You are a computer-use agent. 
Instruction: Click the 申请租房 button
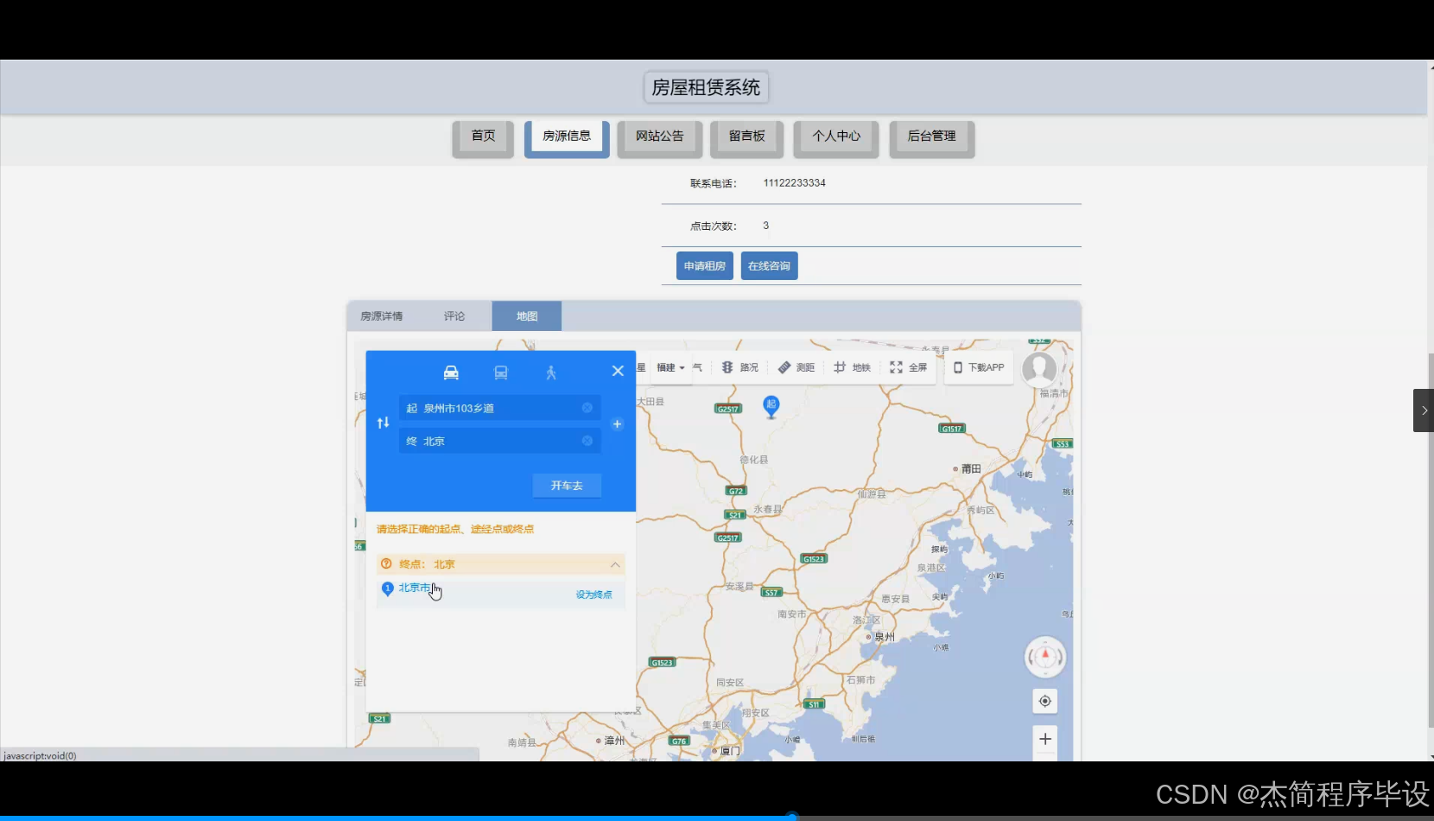pos(705,266)
